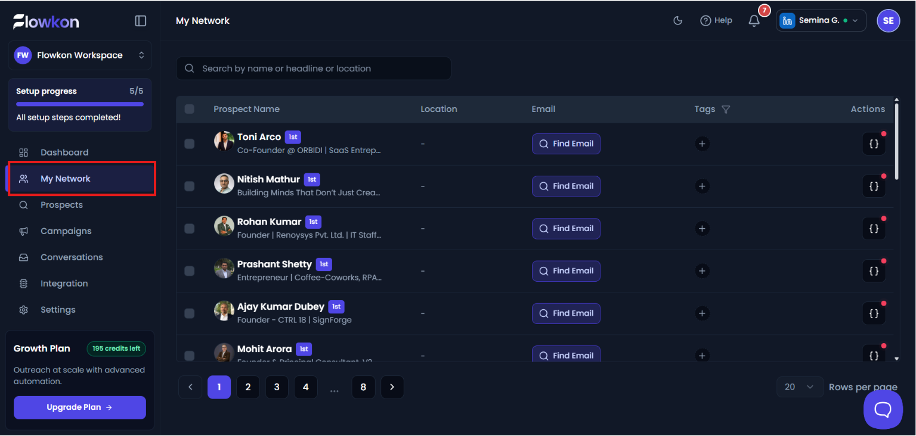Go to the next page with the arrow

click(392, 387)
